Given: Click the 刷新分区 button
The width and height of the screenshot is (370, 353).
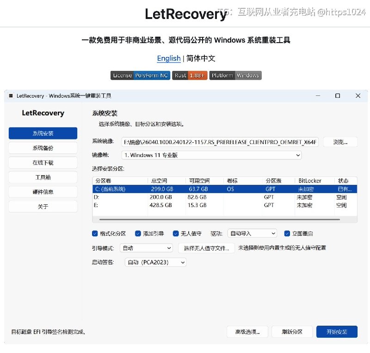Looking at the screenshot, I should click(292, 332).
